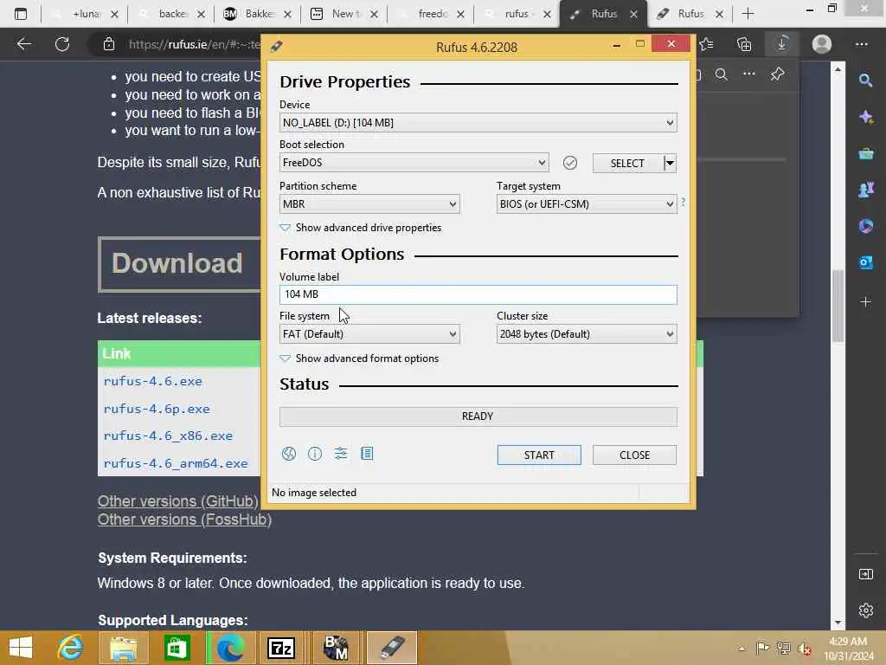The image size is (886, 665).
Task: Click the Edge address bar URL
Action: (x=194, y=44)
